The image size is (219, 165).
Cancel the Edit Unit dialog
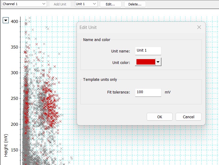click(x=188, y=117)
